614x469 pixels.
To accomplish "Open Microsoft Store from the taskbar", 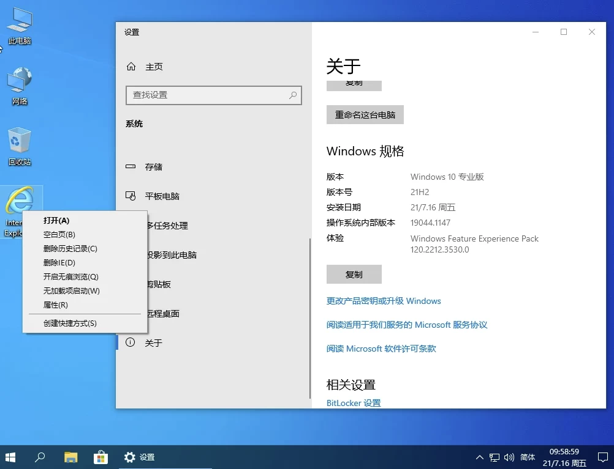I will click(x=100, y=457).
